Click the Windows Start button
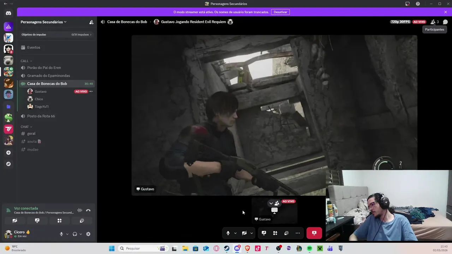The width and height of the screenshot is (452, 254). coord(112,248)
